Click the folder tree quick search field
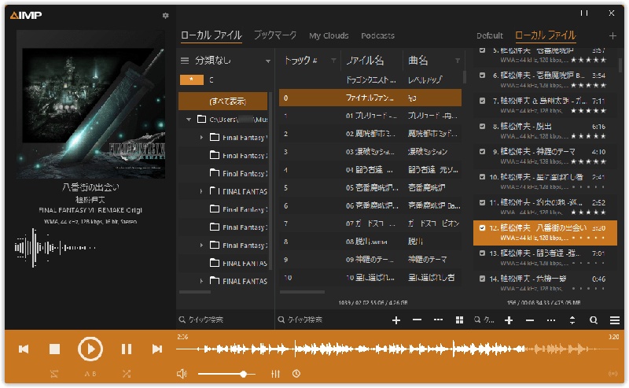This screenshot has height=388, width=629. [x=225, y=320]
